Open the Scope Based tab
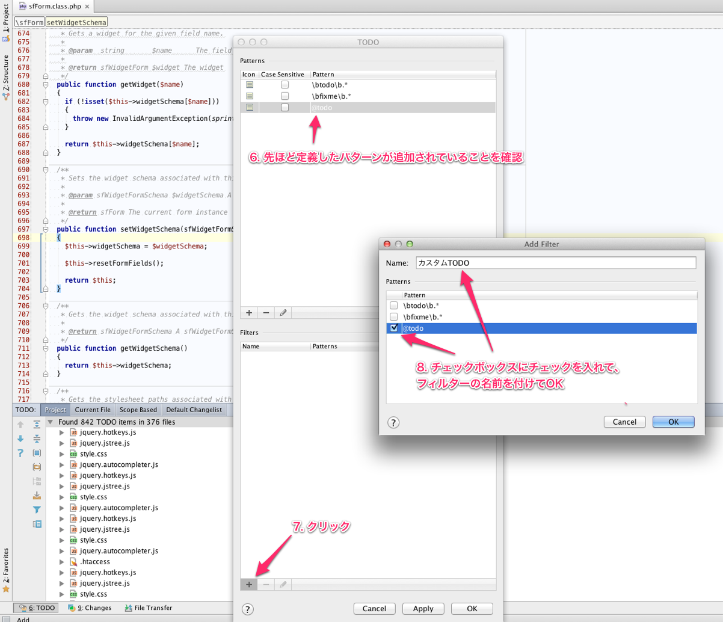The image size is (723, 622). tap(138, 410)
